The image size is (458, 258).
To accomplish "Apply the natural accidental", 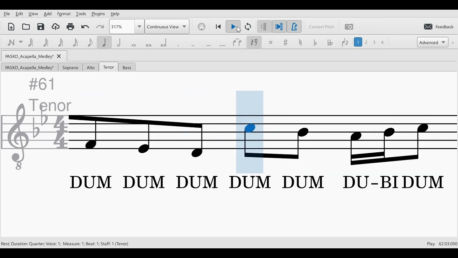I will click(x=300, y=43).
